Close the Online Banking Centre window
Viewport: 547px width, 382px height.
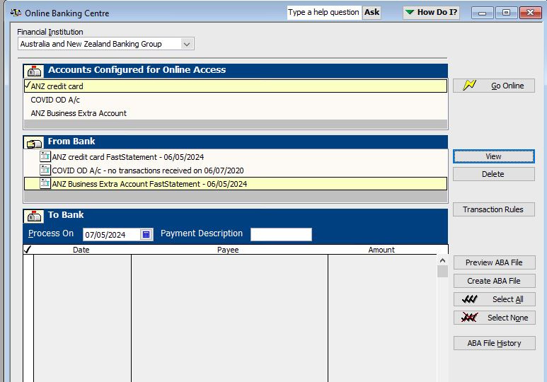click(530, 13)
